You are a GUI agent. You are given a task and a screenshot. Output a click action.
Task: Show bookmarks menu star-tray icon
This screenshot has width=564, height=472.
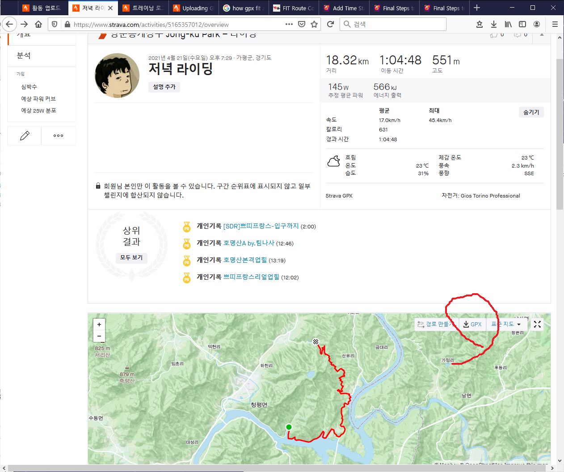tap(480, 24)
